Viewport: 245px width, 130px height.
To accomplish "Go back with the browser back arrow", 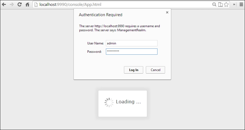I will (x=4, y=5).
